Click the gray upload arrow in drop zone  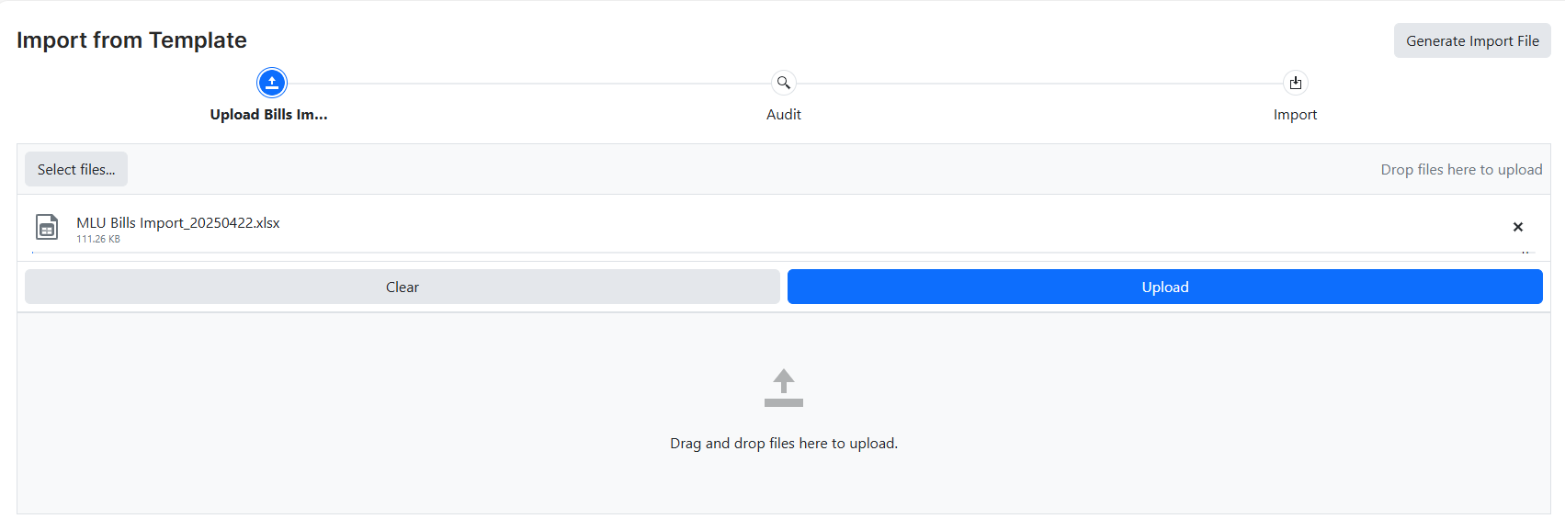(783, 388)
